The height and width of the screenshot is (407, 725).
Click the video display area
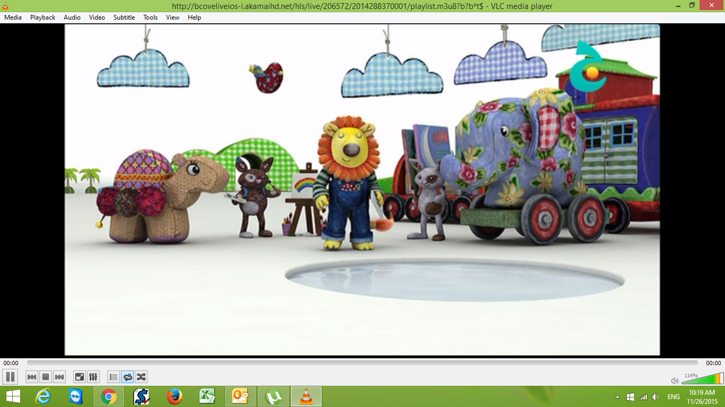coord(362,190)
